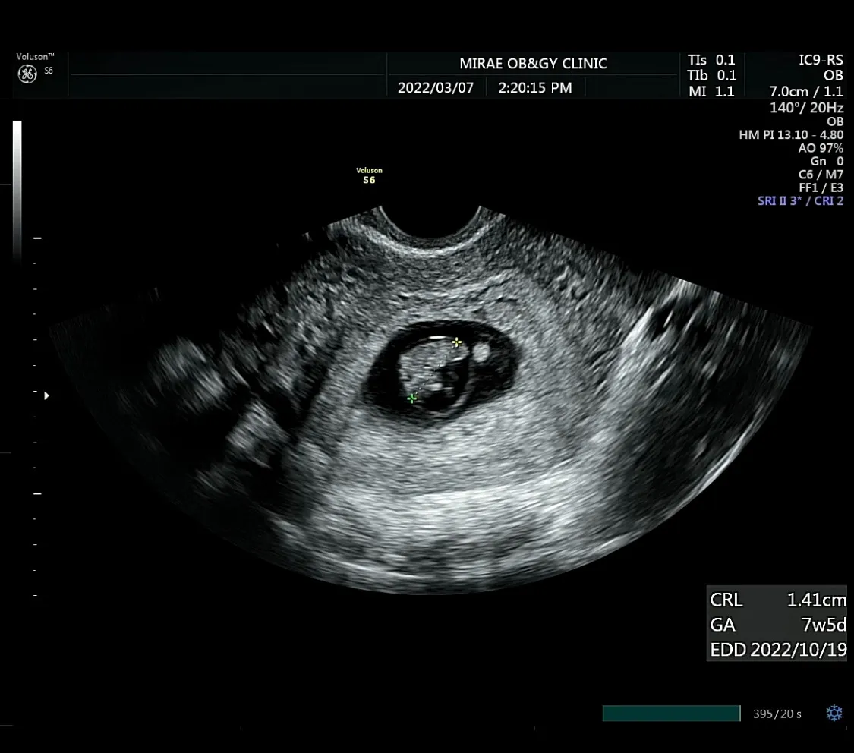Click the yellow caliper cross marker

point(456,342)
